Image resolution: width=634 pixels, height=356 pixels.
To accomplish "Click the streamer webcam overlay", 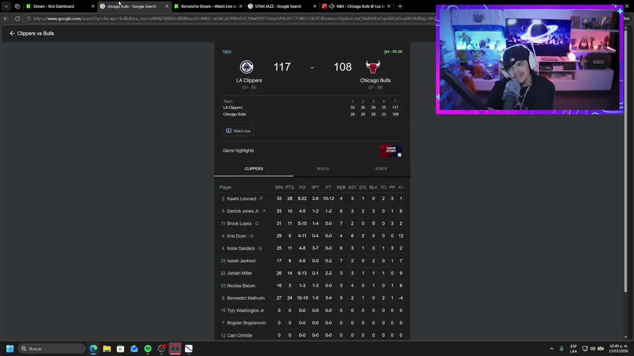I will pyautogui.click(x=529, y=60).
